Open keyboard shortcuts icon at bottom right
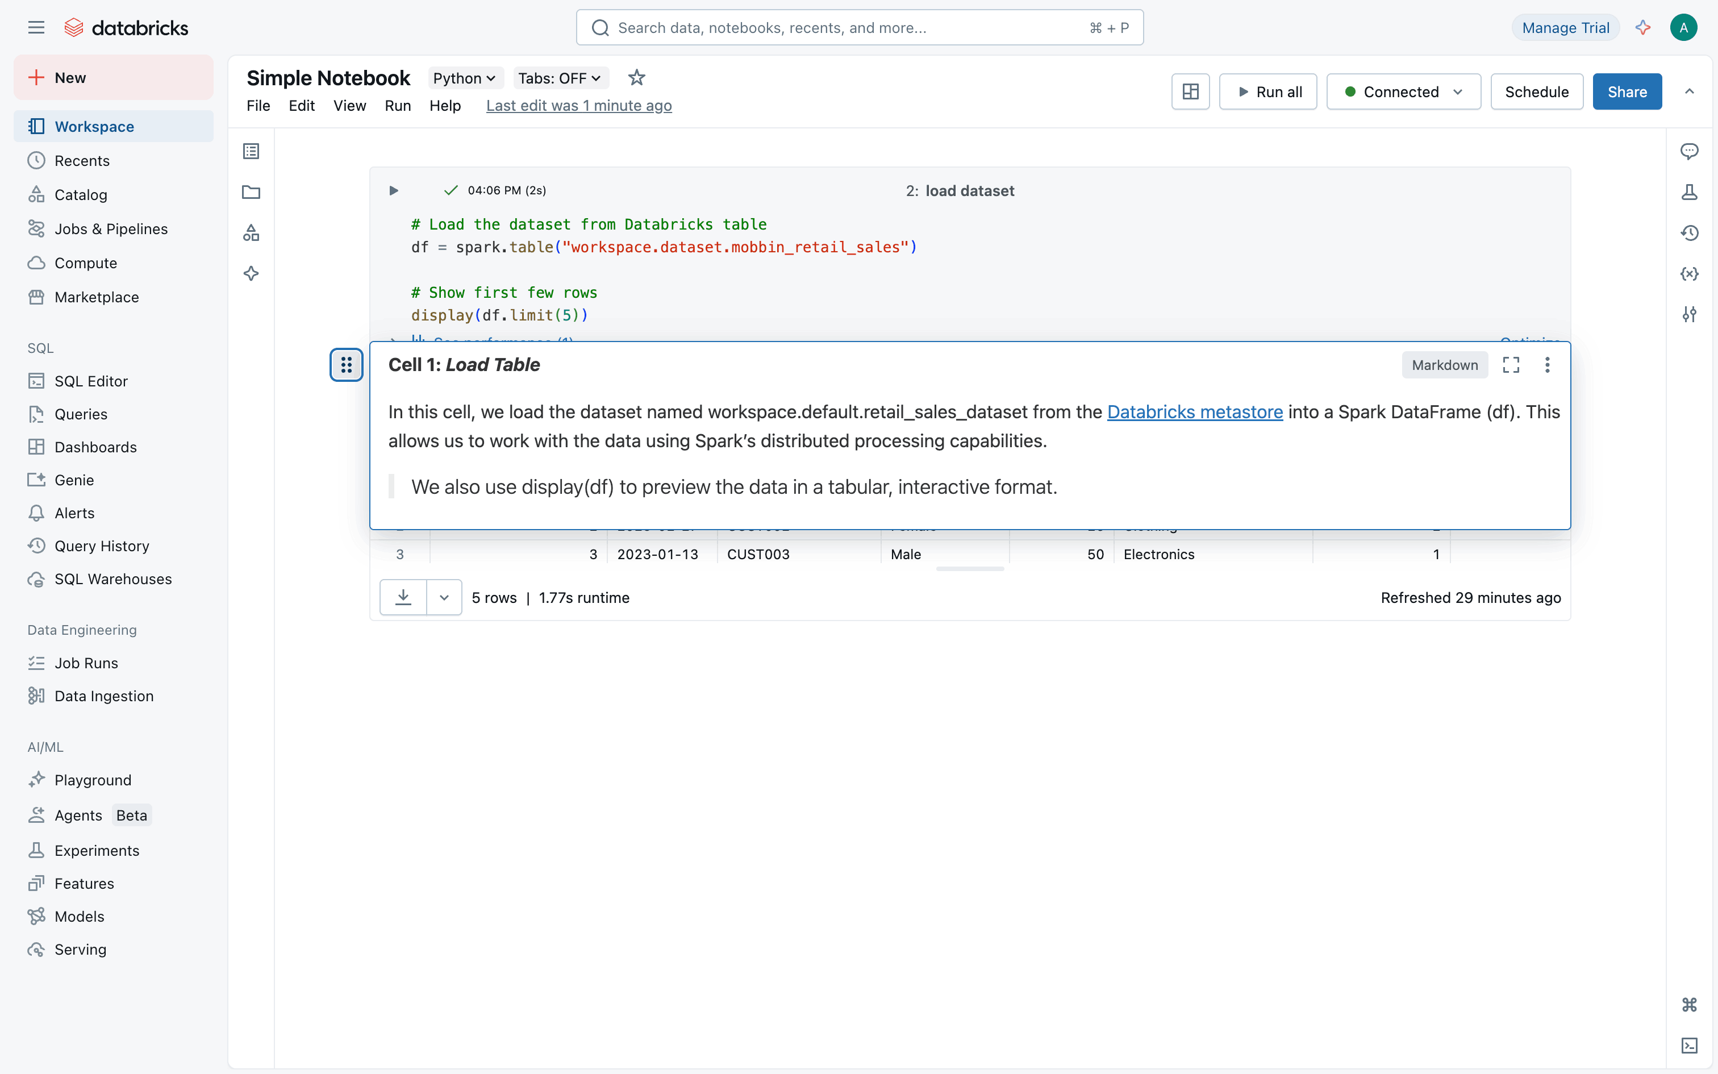Screen dimensions: 1718x1074 click(x=1689, y=1005)
